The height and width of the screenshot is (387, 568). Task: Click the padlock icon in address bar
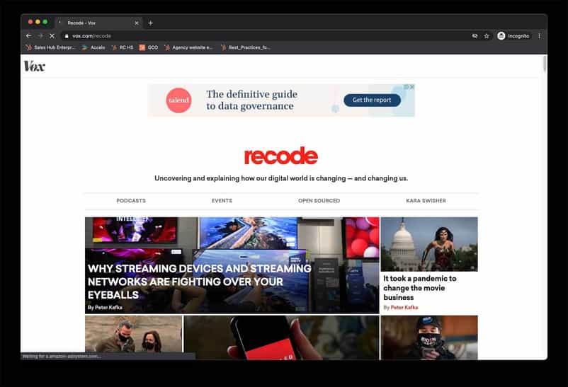67,36
